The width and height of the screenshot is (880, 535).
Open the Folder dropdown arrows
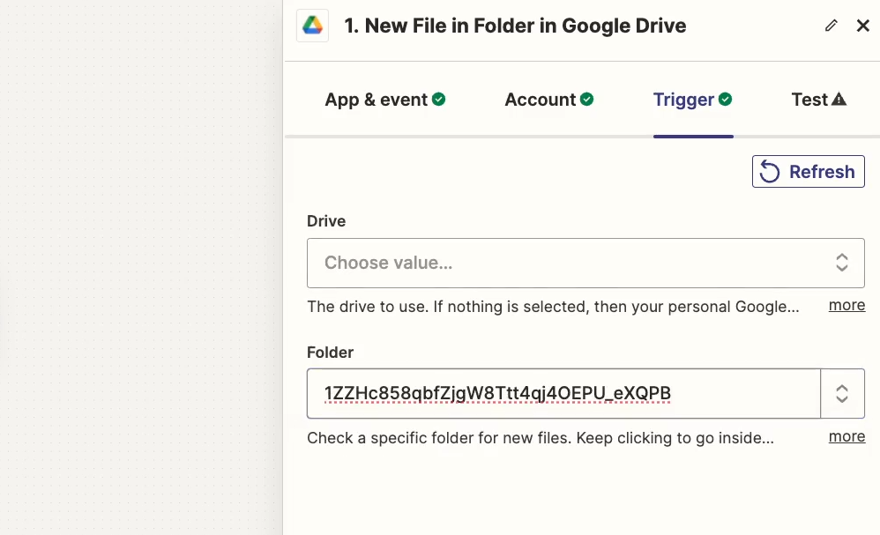point(842,394)
